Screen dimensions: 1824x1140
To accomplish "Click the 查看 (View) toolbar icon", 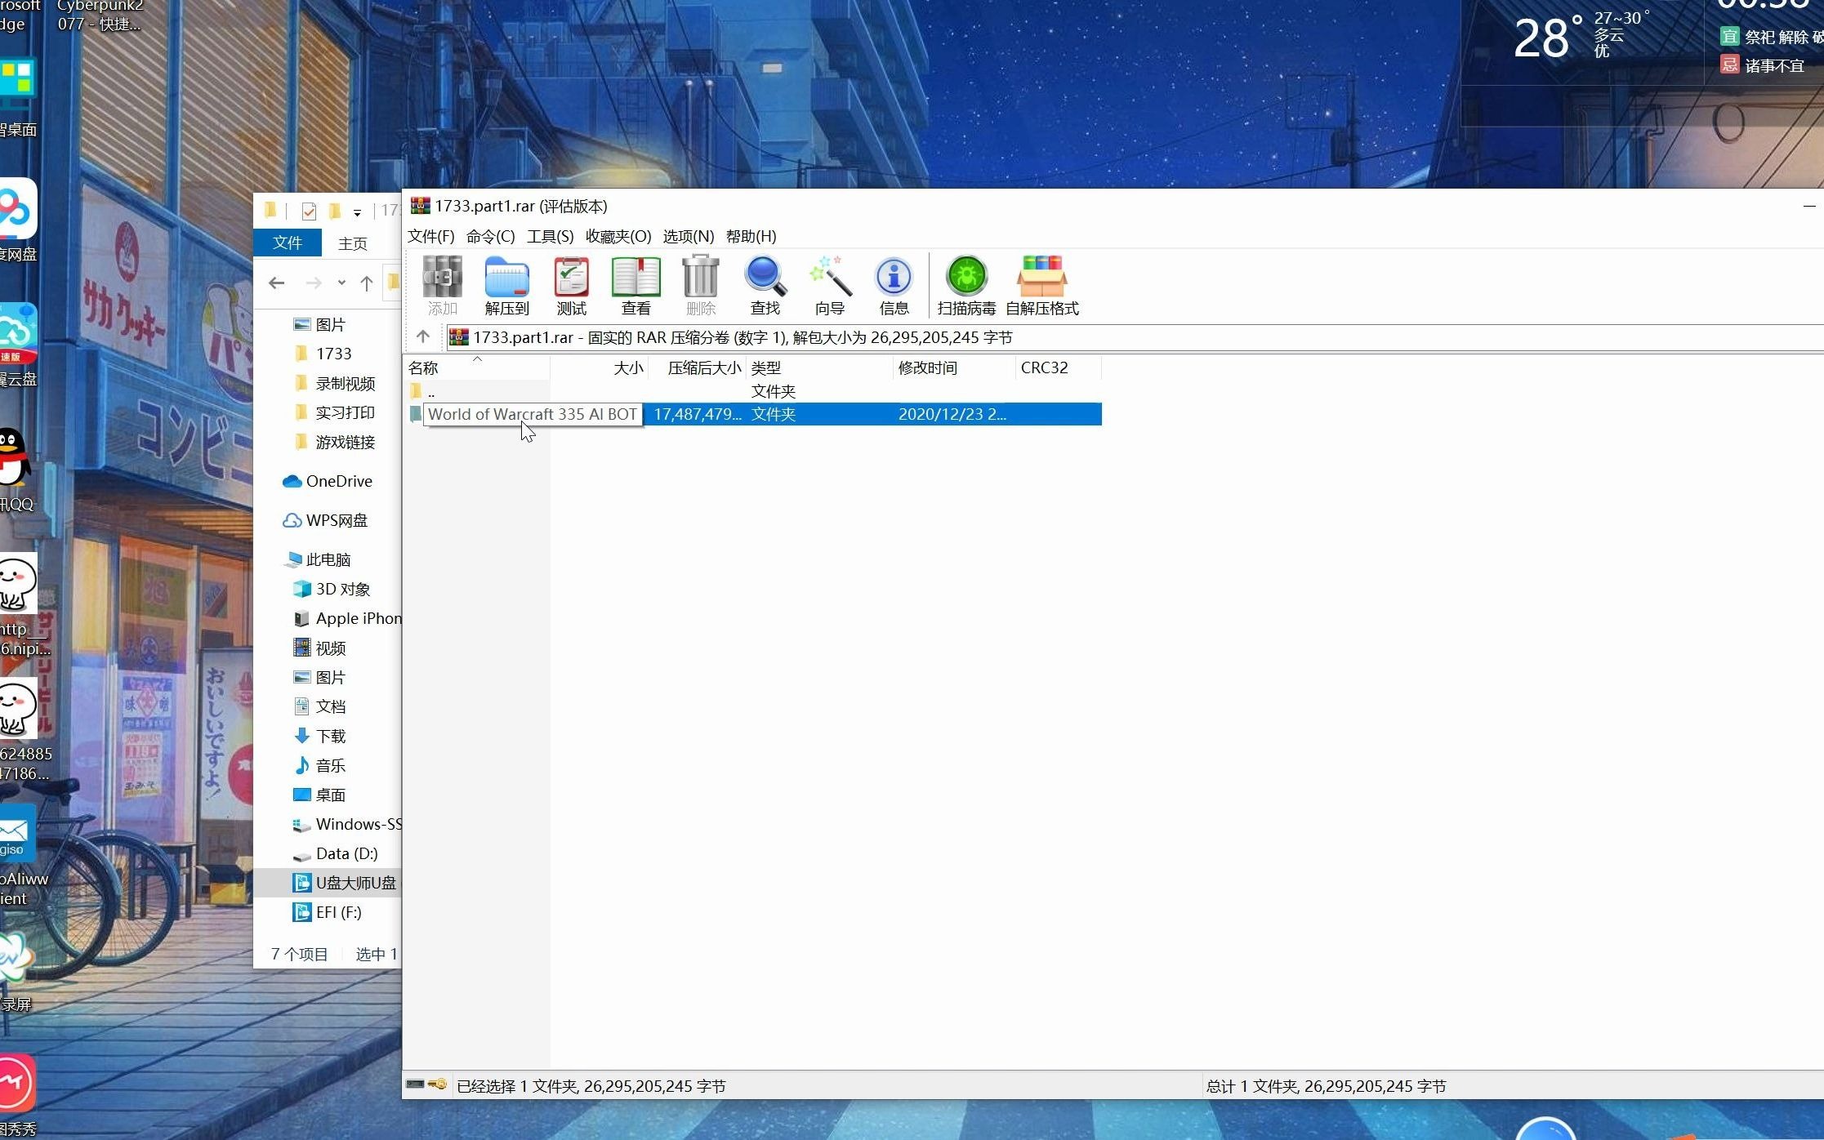I will [636, 285].
